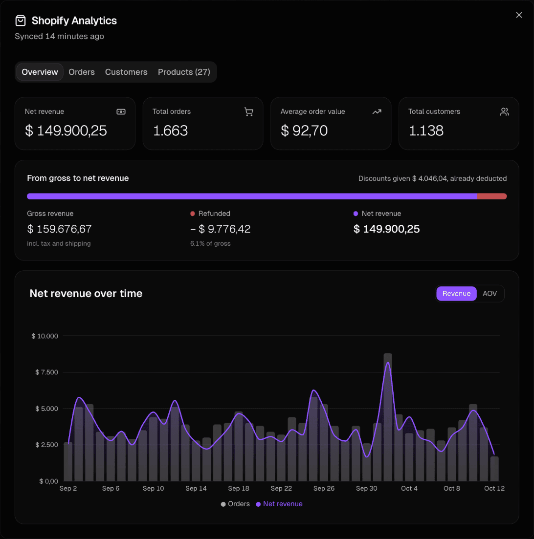The width and height of the screenshot is (534, 539).
Task: Click the refunded amount – $ 9.776,42
Action: coord(220,229)
